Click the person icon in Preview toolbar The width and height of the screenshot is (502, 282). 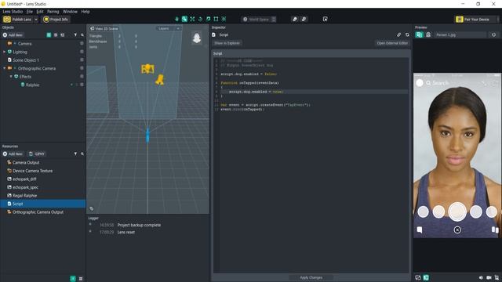coord(428,34)
